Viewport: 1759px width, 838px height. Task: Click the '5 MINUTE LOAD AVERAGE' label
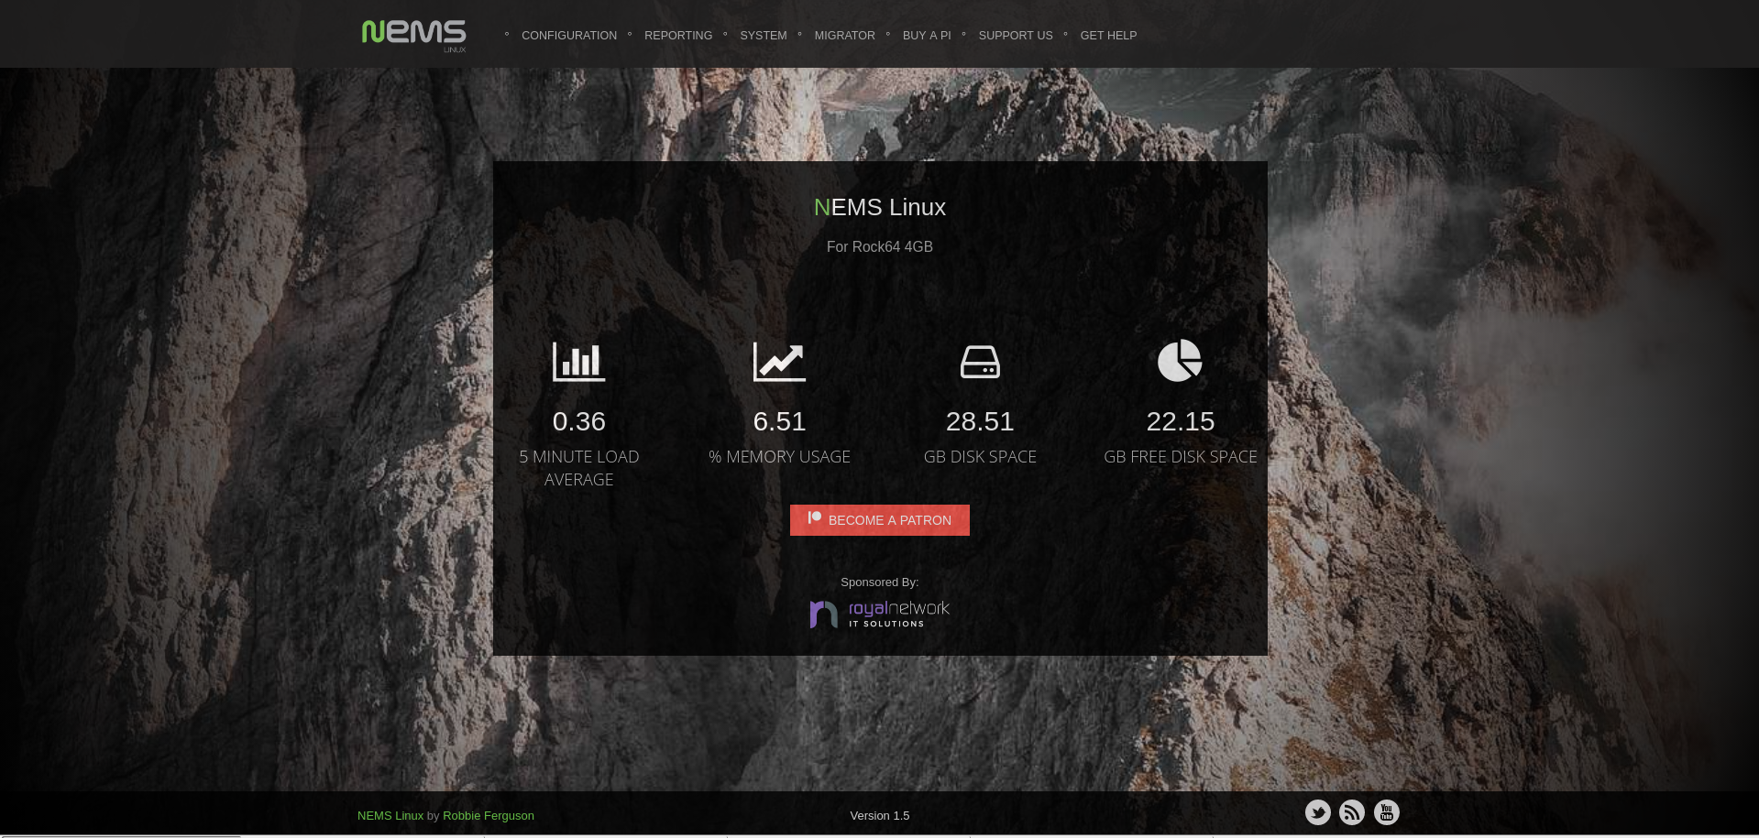579,468
